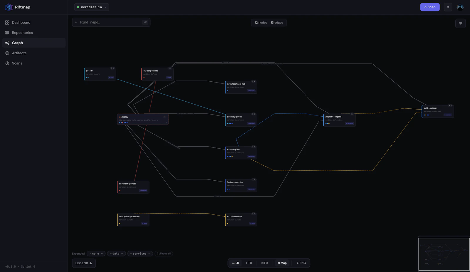The width and height of the screenshot is (470, 272).
Task: Click dependency count badge on ui-components node
Action: 169,68
